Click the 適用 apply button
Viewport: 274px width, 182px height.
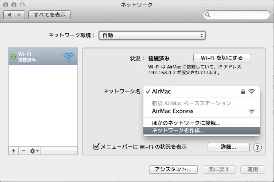pyautogui.click(x=253, y=169)
